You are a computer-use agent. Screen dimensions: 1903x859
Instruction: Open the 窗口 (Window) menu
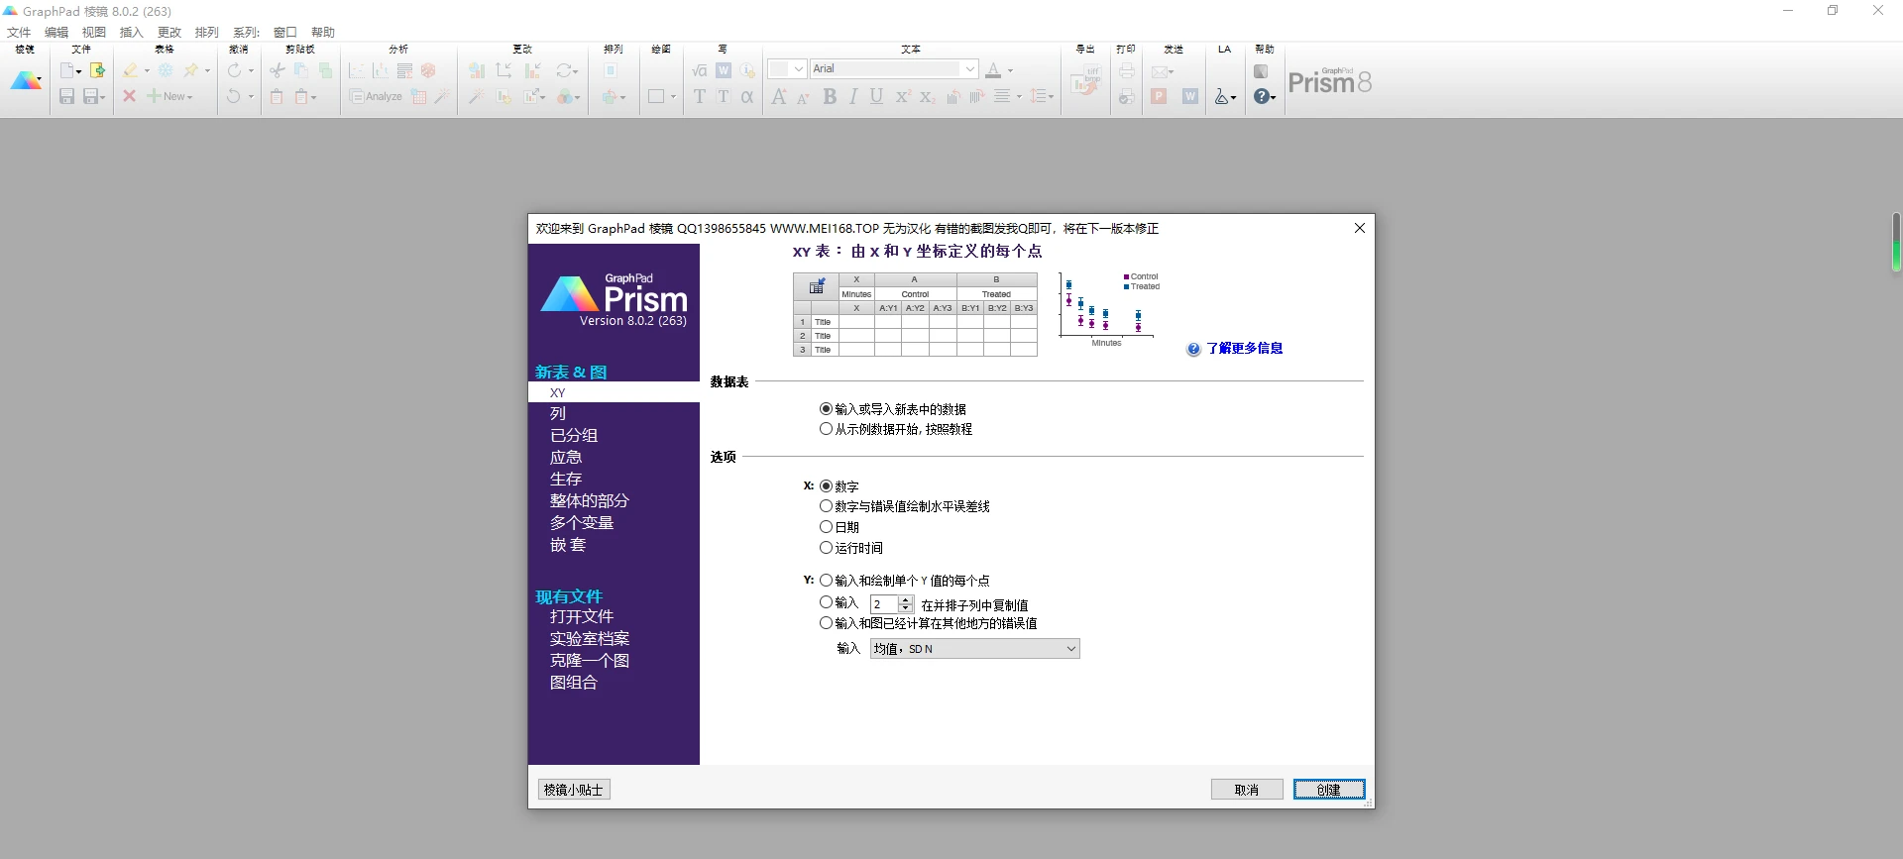click(285, 32)
